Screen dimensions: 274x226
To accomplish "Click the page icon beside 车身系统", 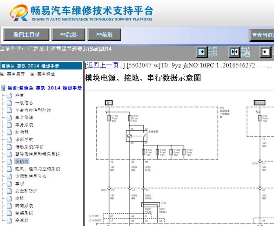I will (9, 125).
